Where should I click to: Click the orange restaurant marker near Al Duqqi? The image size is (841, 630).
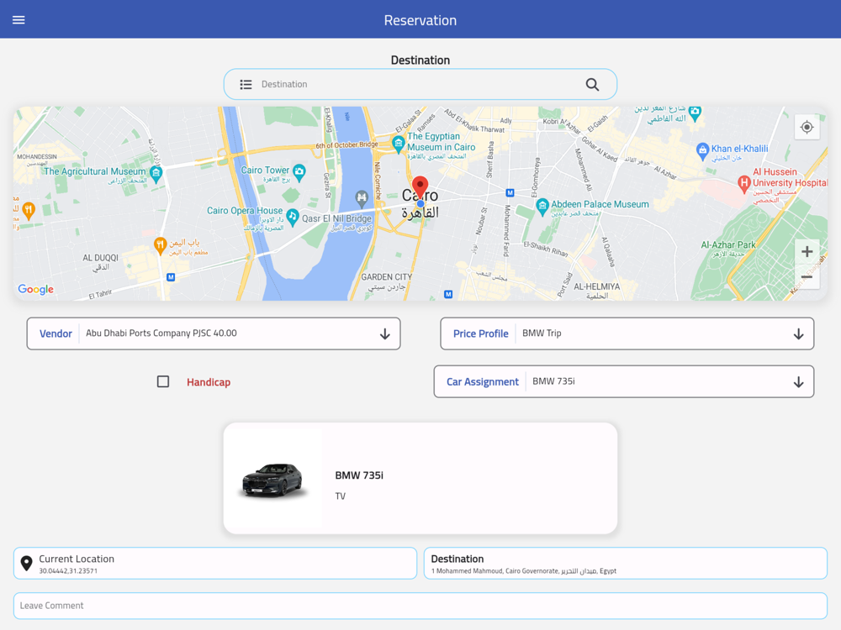coord(160,245)
